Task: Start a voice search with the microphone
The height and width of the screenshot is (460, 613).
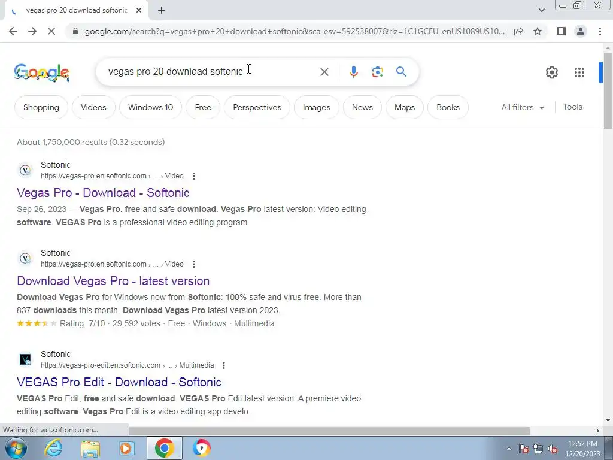Action: [353, 72]
